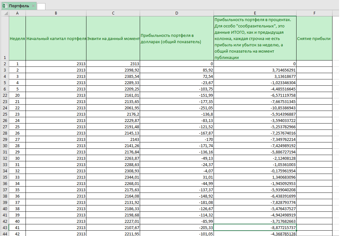Select column D header
347x236 pixels.
tap(177, 13)
